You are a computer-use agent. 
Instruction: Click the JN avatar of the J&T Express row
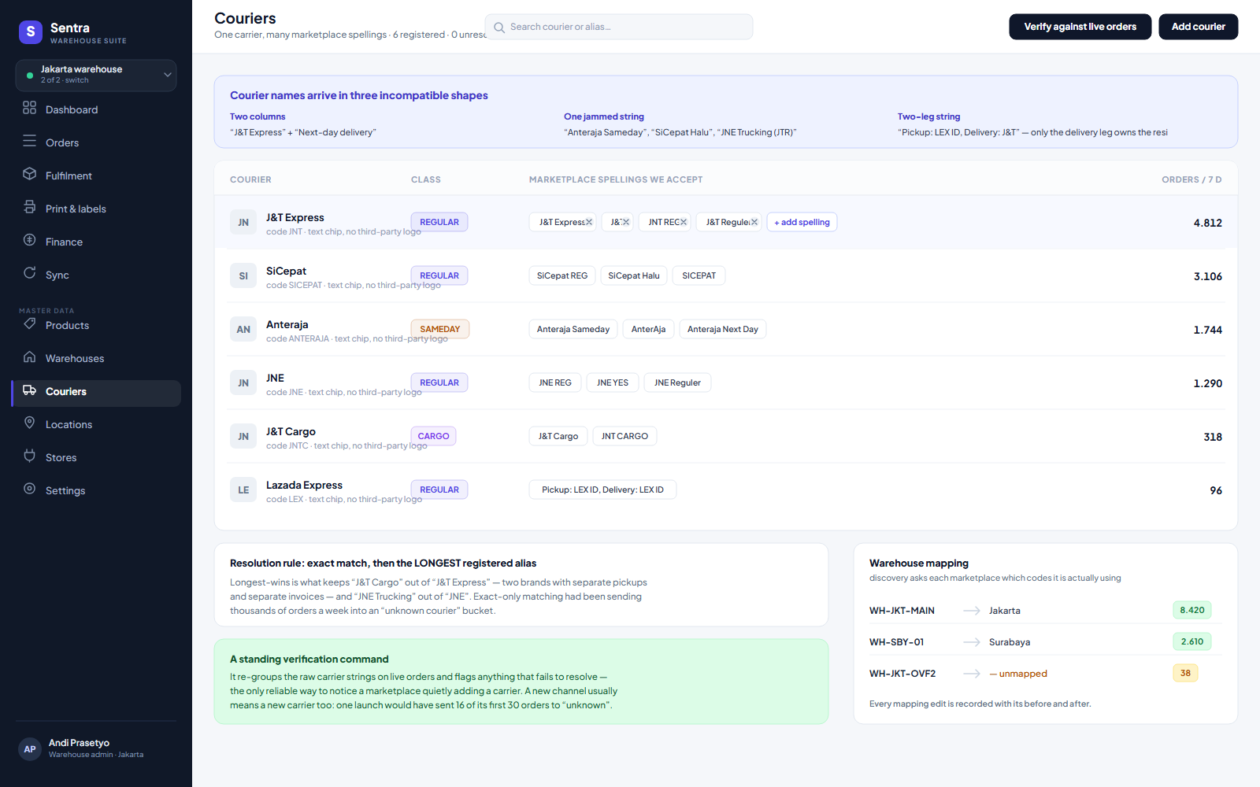click(x=243, y=223)
